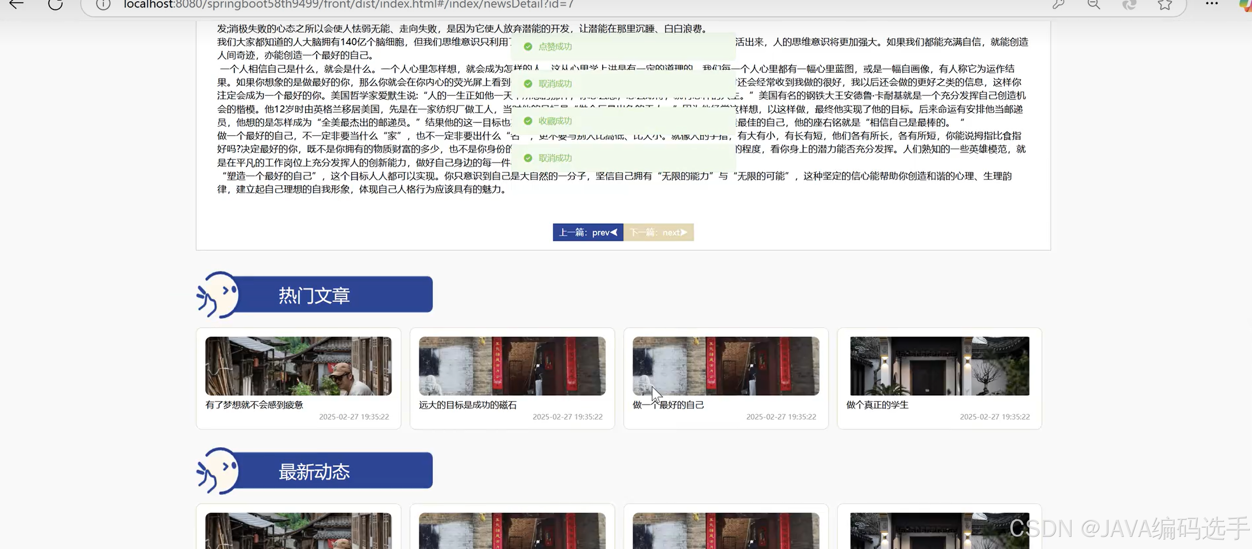Add page to favorites with star icon
This screenshot has height=549, width=1252.
pyautogui.click(x=1165, y=4)
